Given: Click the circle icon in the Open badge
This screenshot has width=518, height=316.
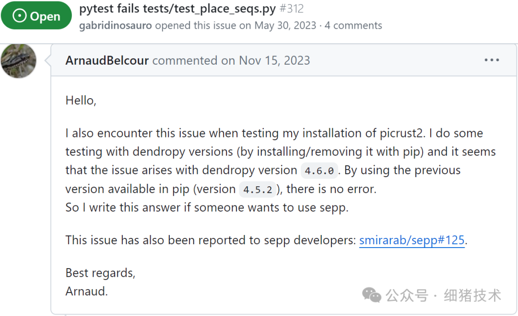Looking at the screenshot, I should [x=20, y=16].
